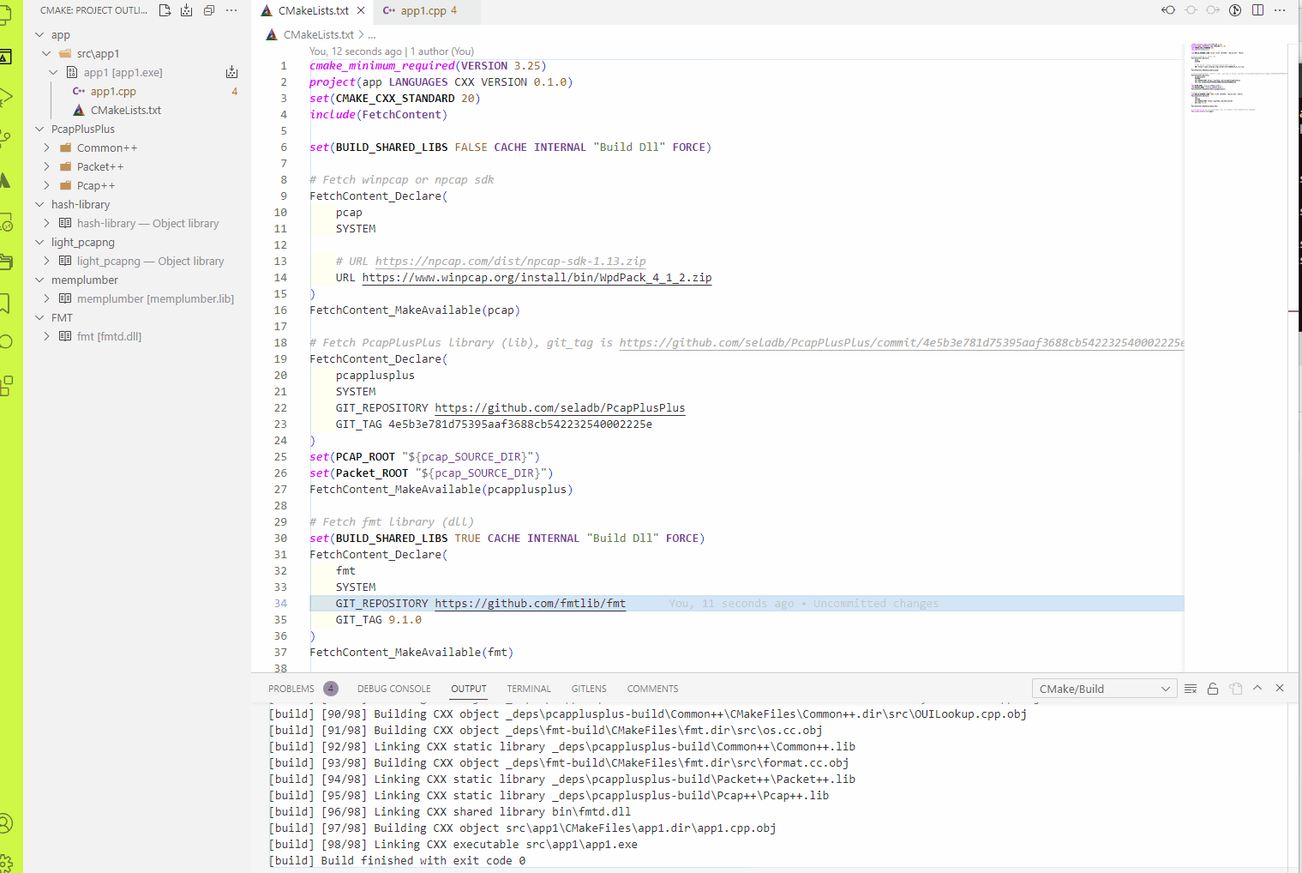Follow the github fmtlib/fmt repository link

(531, 604)
